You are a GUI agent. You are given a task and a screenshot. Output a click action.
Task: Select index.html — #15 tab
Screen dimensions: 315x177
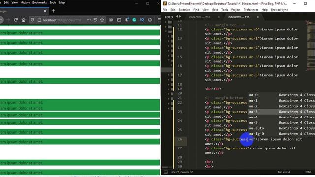tap(239, 17)
